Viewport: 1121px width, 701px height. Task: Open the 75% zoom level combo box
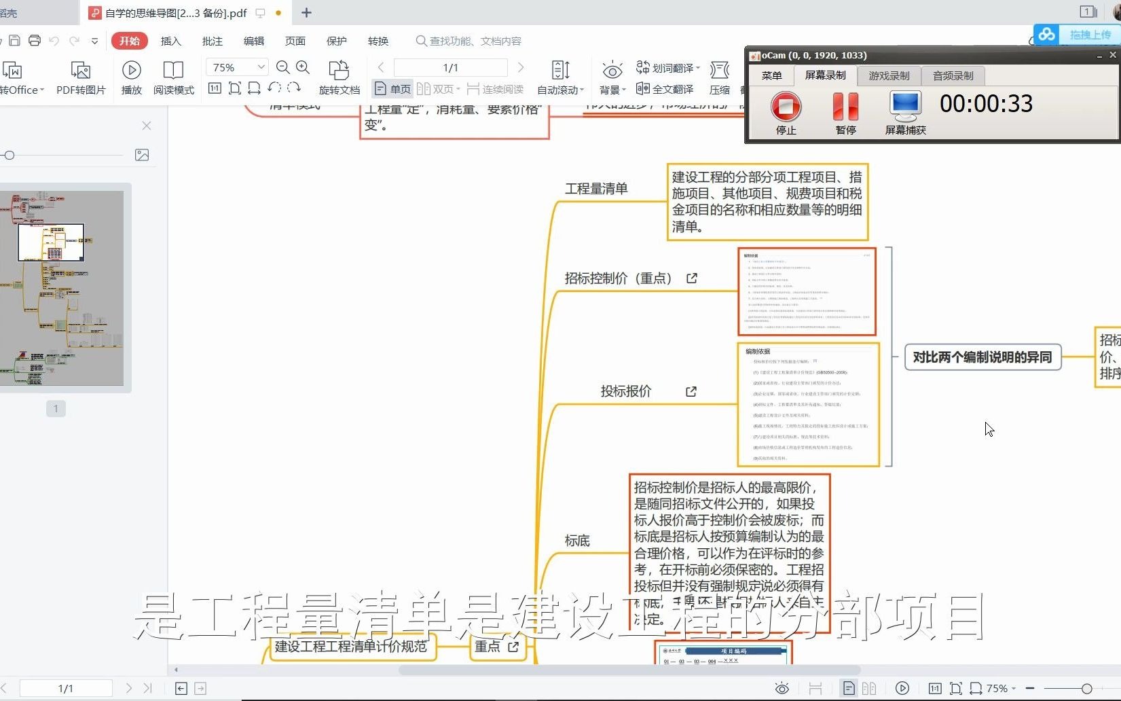coord(237,67)
